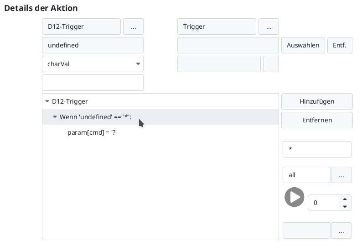Click the Entf. button
The width and height of the screenshot is (362, 247).
tap(340, 46)
